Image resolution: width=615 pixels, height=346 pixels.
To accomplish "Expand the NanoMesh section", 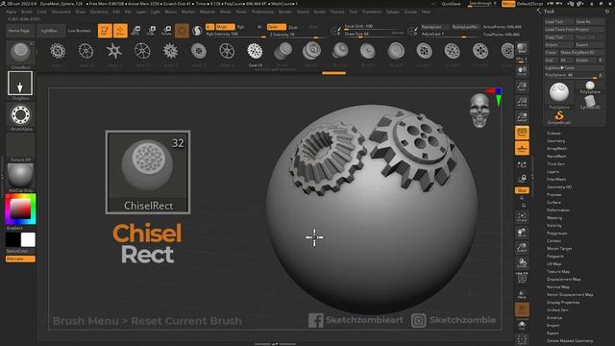I will coord(556,157).
